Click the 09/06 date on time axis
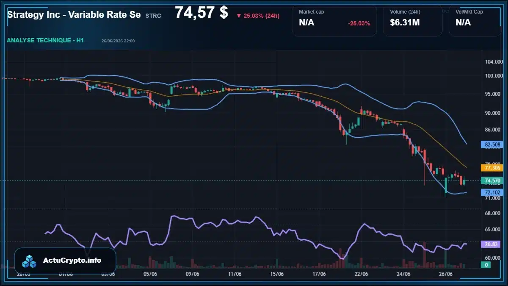The width and height of the screenshot is (508, 286). pos(193,274)
